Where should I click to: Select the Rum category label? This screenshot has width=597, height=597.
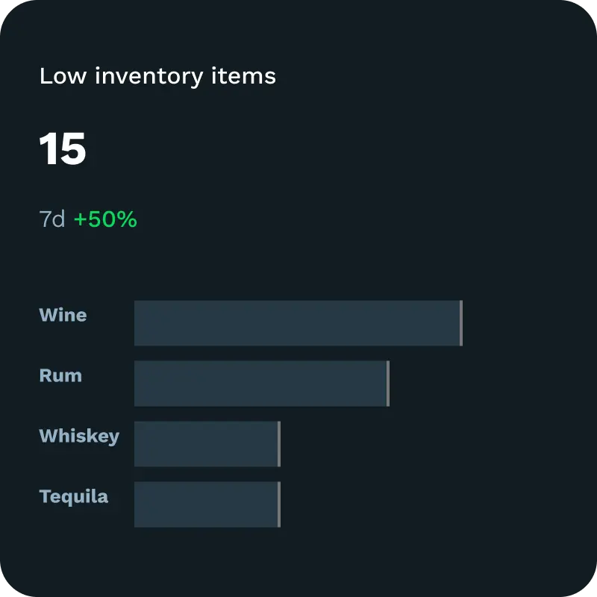[x=60, y=375]
